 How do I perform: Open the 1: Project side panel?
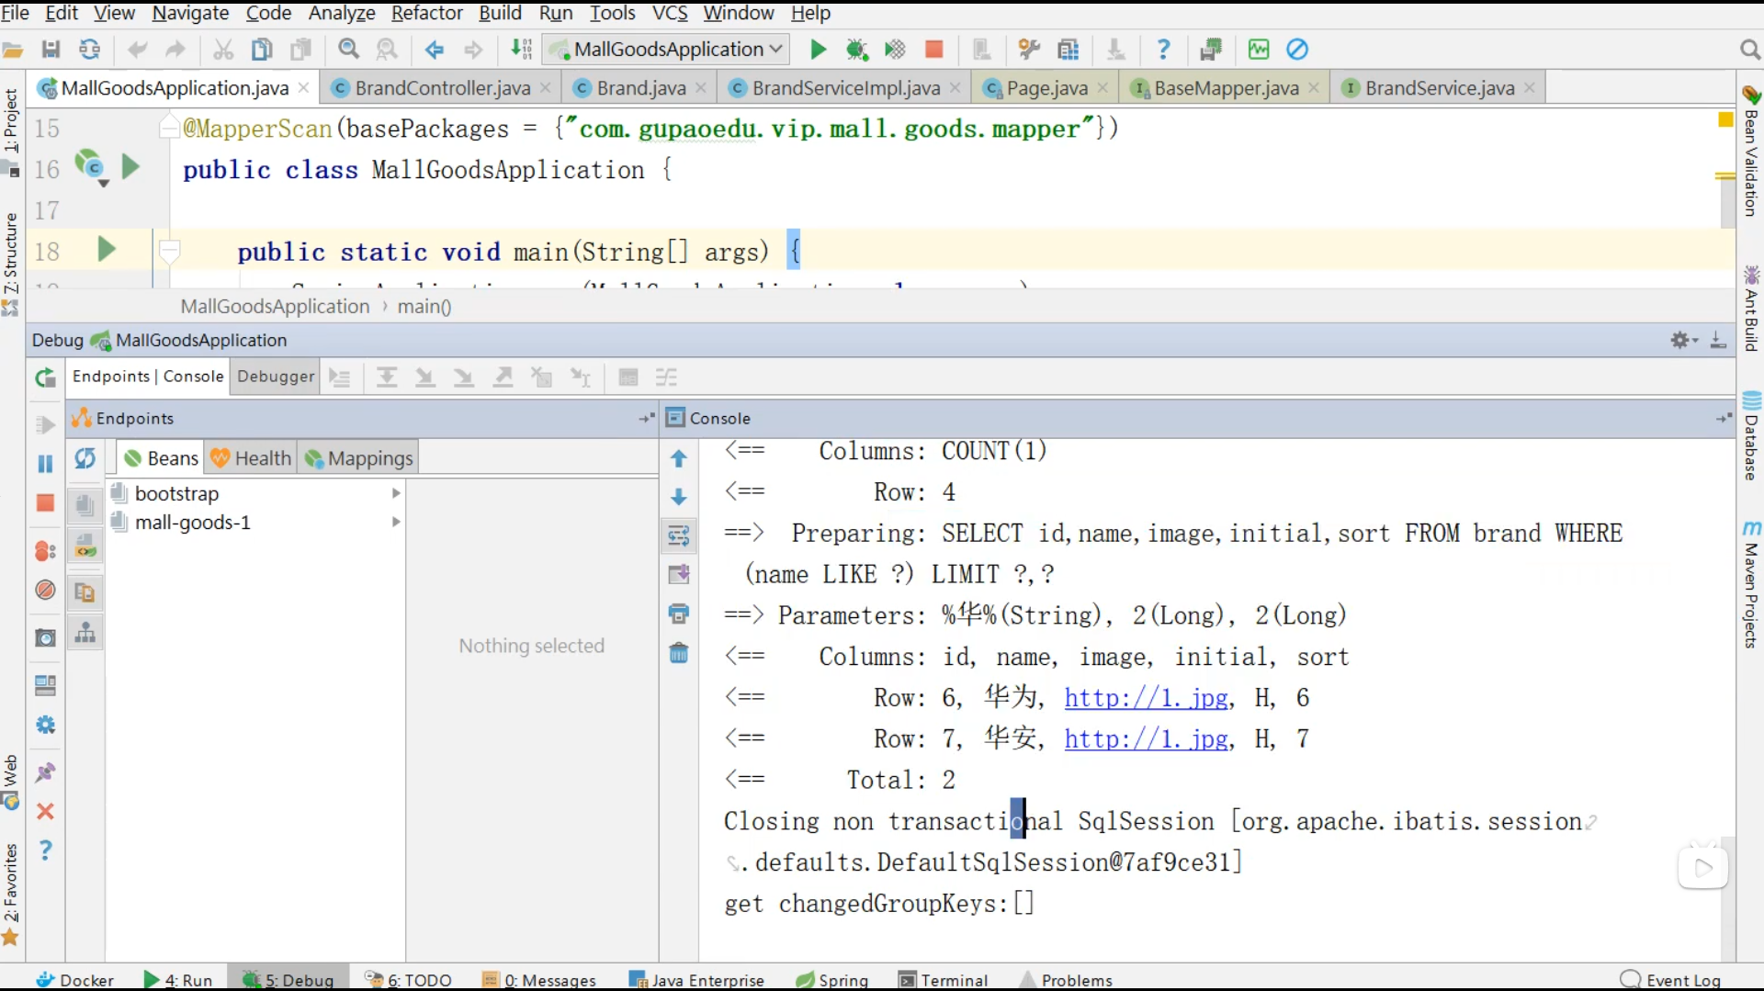[11, 131]
